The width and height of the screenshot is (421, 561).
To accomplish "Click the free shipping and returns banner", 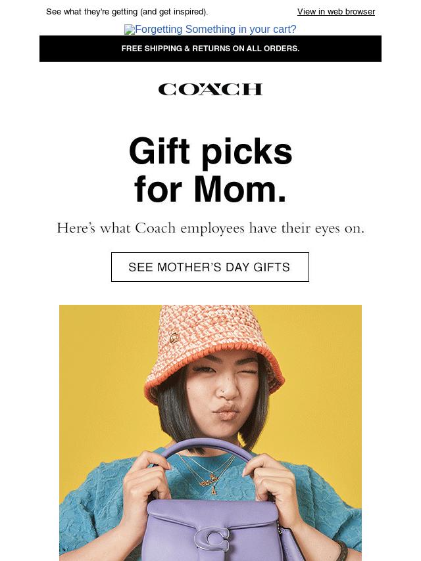I will click(210, 49).
